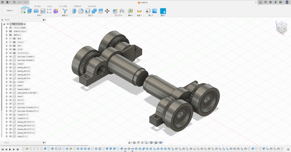Expand the ドキュメントの設定 node
Viewport: 291px width, 152px height.
pos(7,28)
